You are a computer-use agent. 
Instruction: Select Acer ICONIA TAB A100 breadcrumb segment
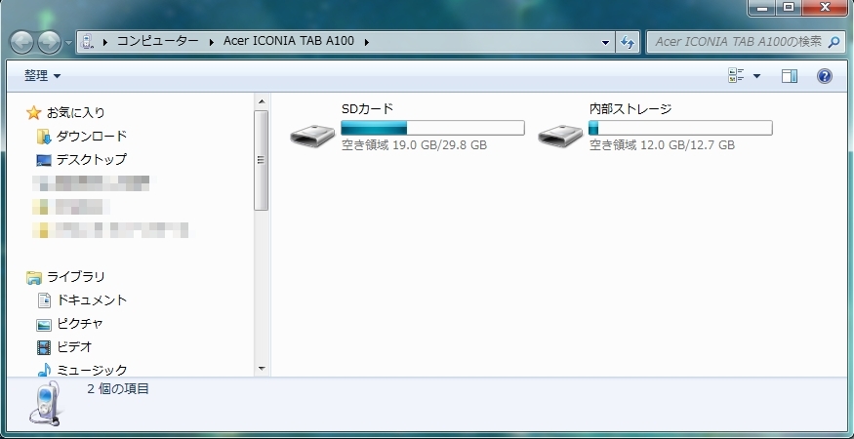[289, 41]
